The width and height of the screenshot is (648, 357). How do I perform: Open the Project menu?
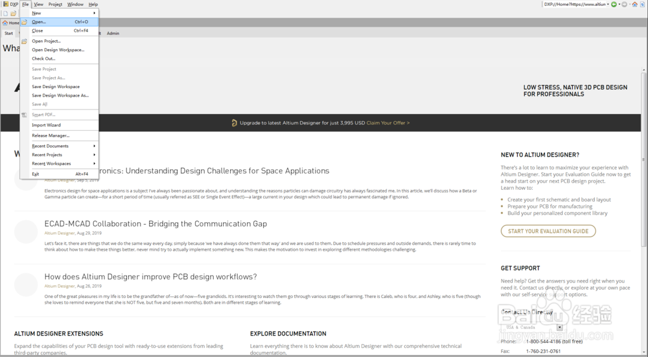point(55,4)
